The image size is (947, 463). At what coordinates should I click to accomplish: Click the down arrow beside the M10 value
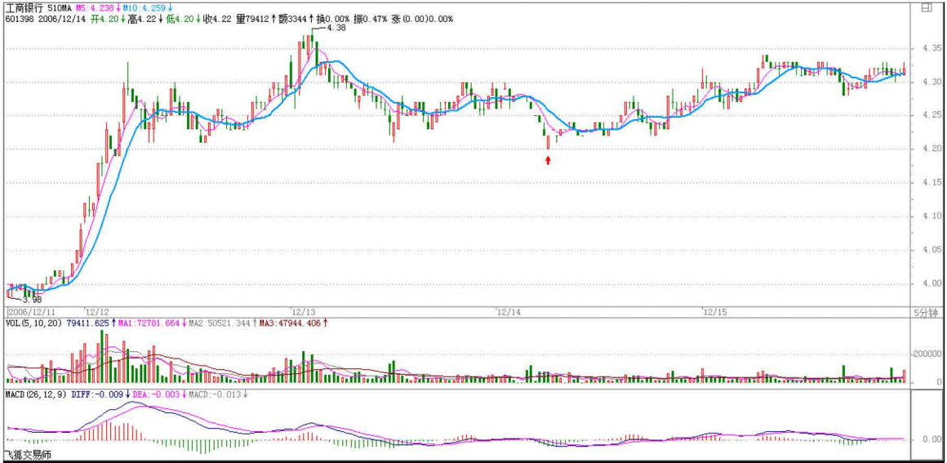171,7
